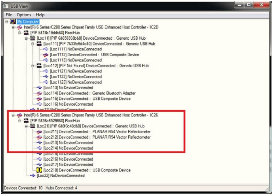The width and height of the screenshot is (273, 194).
Task: Open the Help menu
Action: [40, 15]
